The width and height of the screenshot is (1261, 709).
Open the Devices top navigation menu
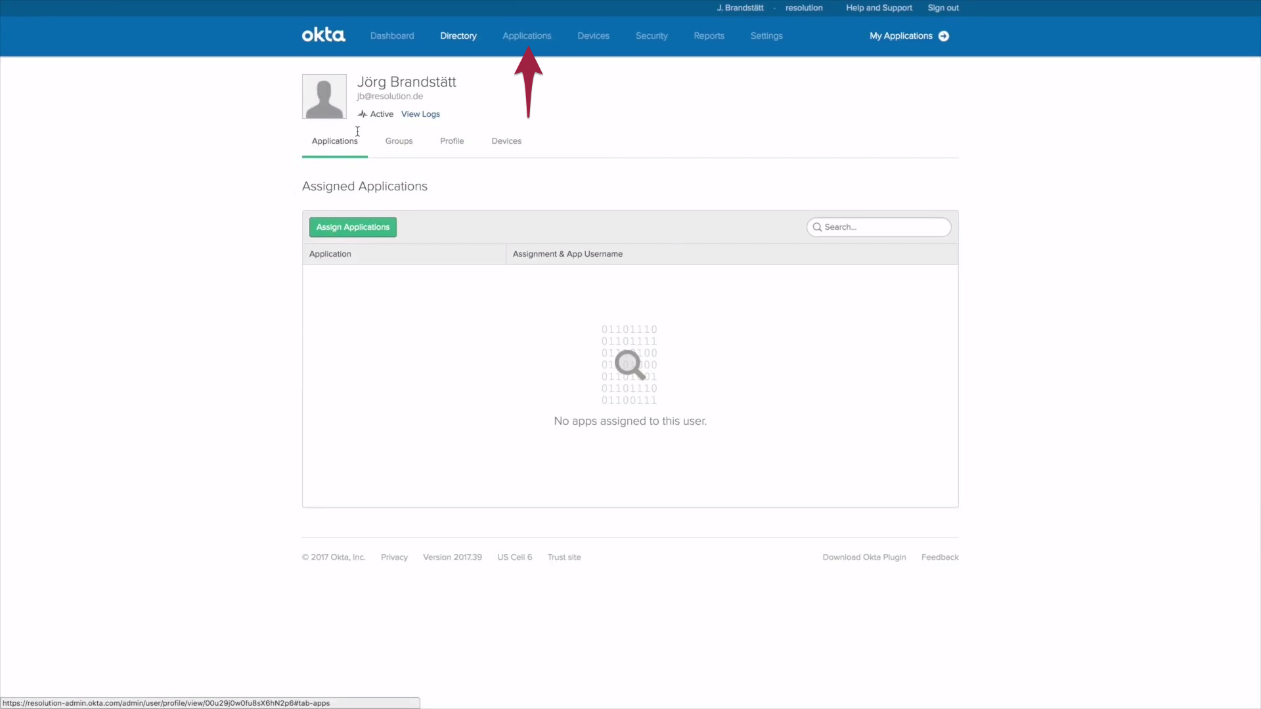coord(593,36)
